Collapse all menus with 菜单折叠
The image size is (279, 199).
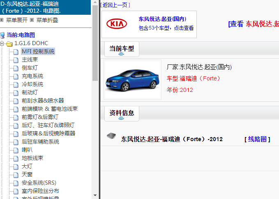point(47,20)
